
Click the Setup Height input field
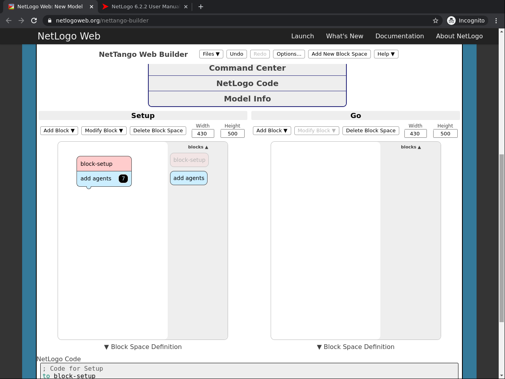point(232,133)
